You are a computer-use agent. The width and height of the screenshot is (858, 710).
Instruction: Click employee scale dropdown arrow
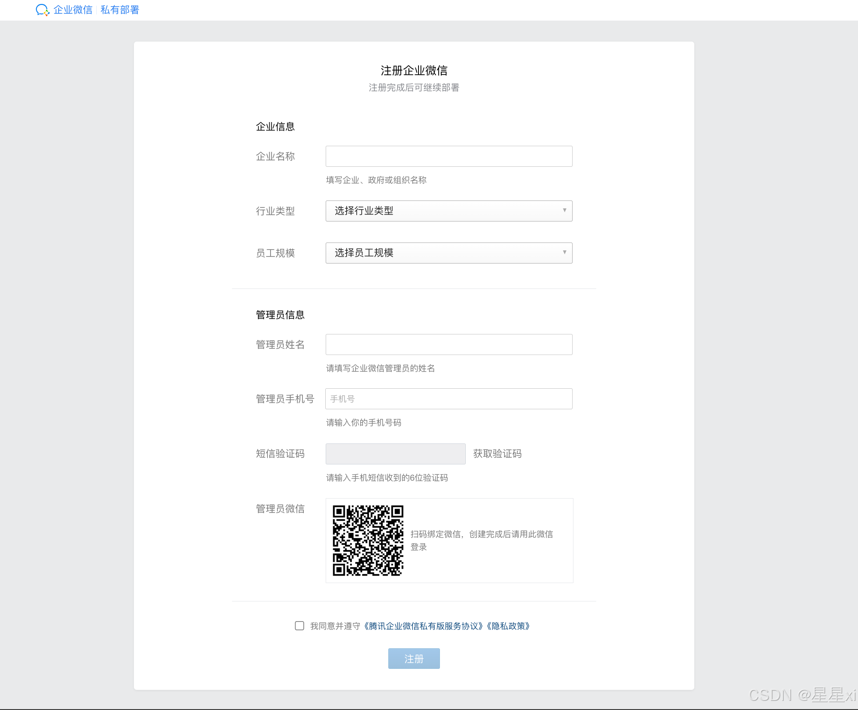point(564,253)
